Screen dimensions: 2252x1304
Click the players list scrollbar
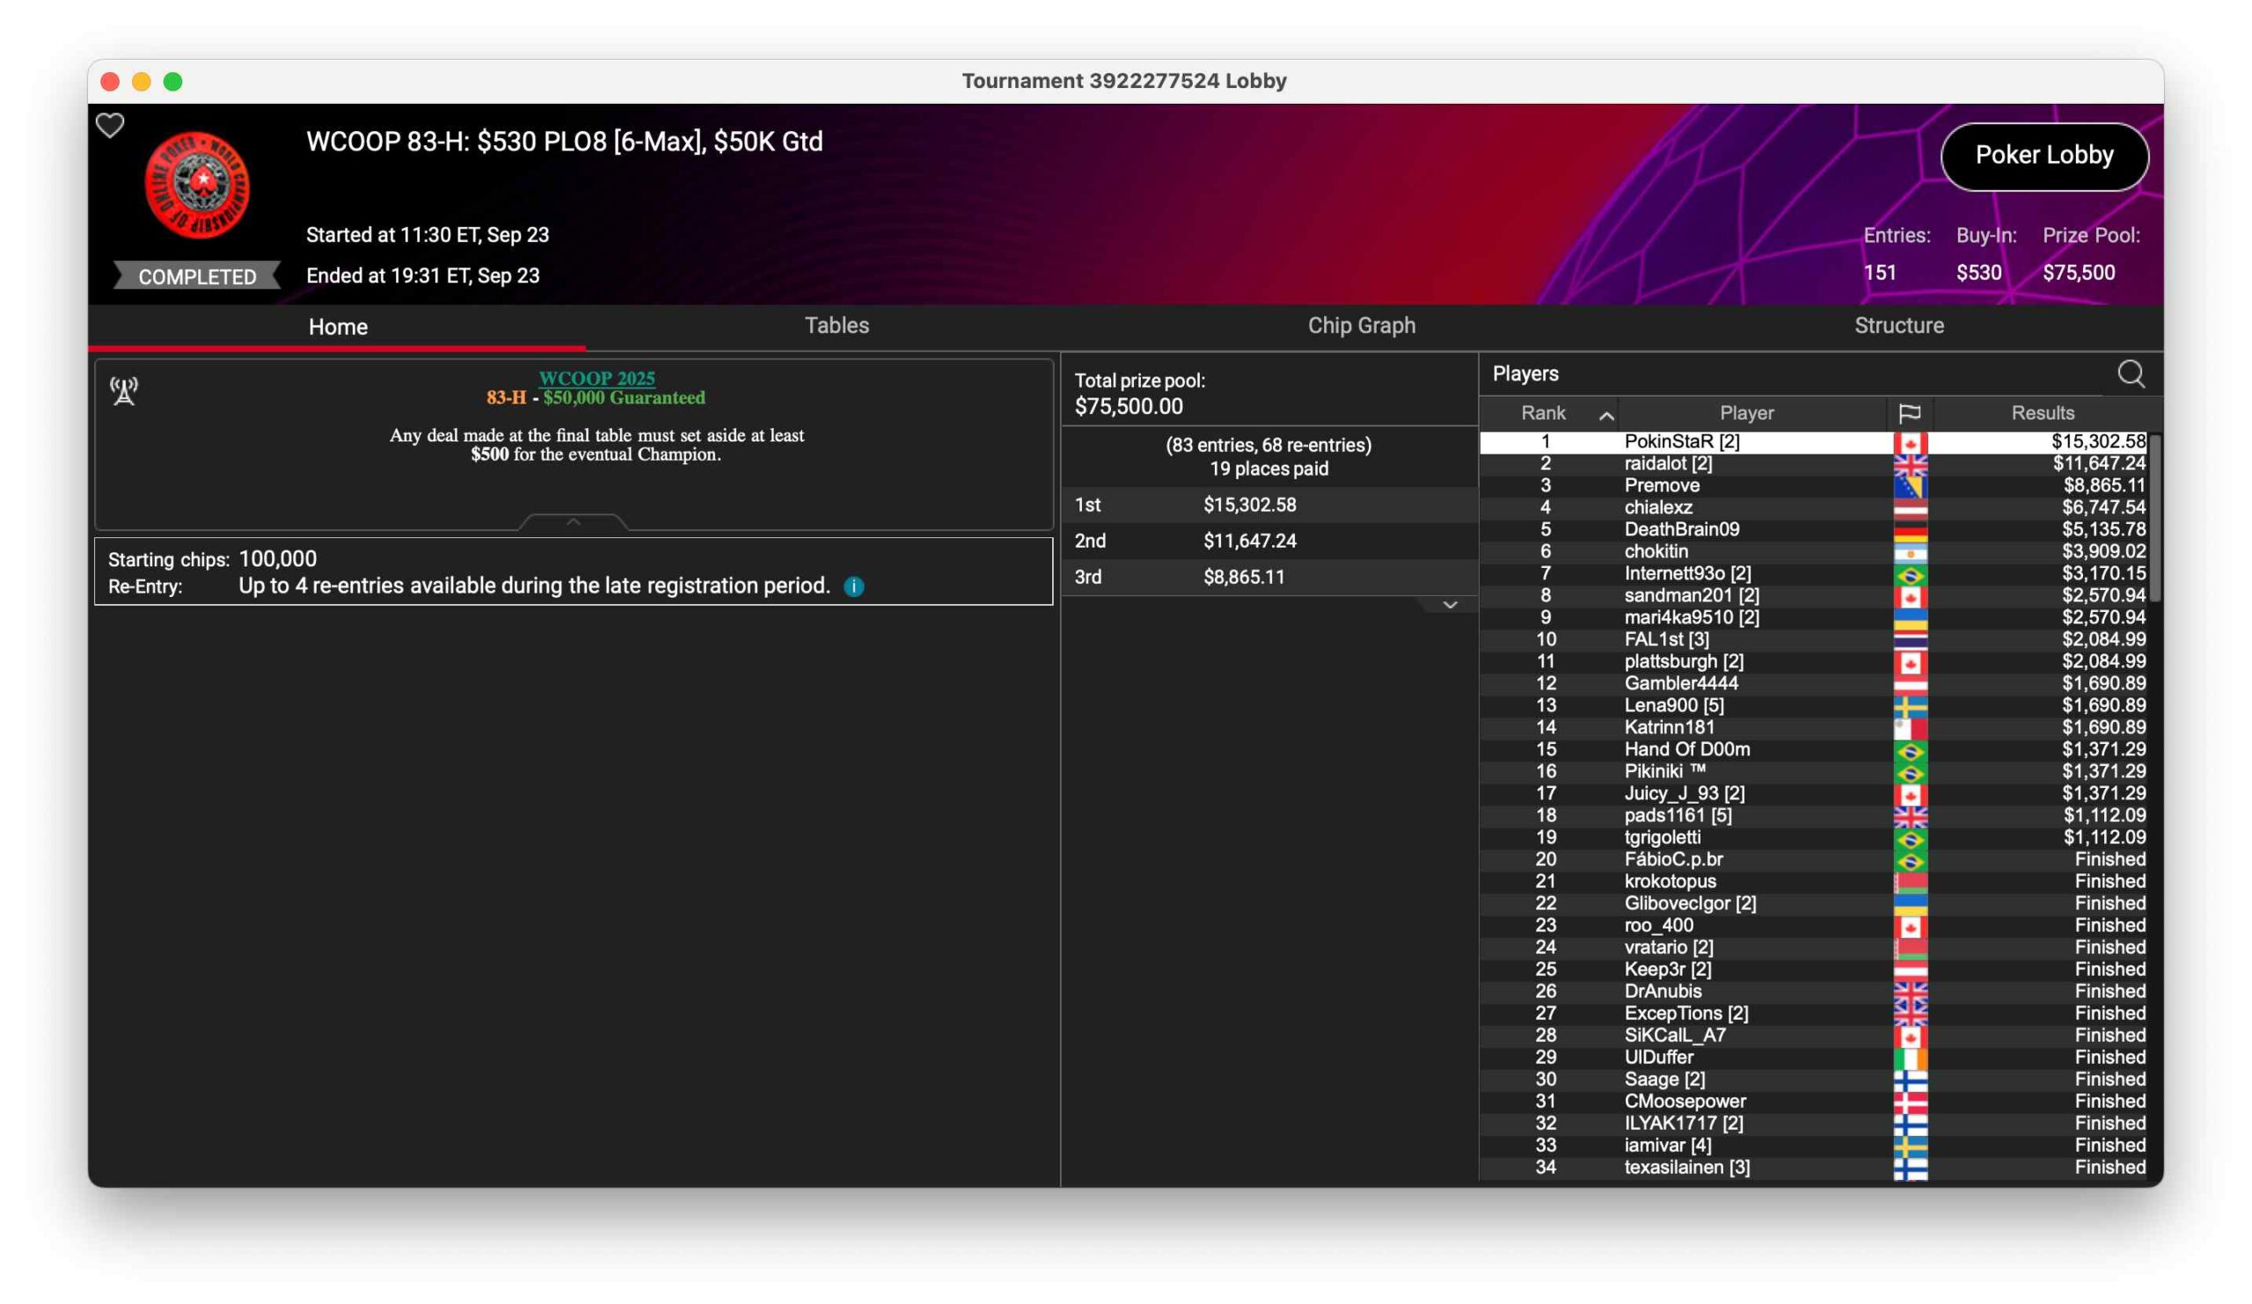pos(2154,518)
